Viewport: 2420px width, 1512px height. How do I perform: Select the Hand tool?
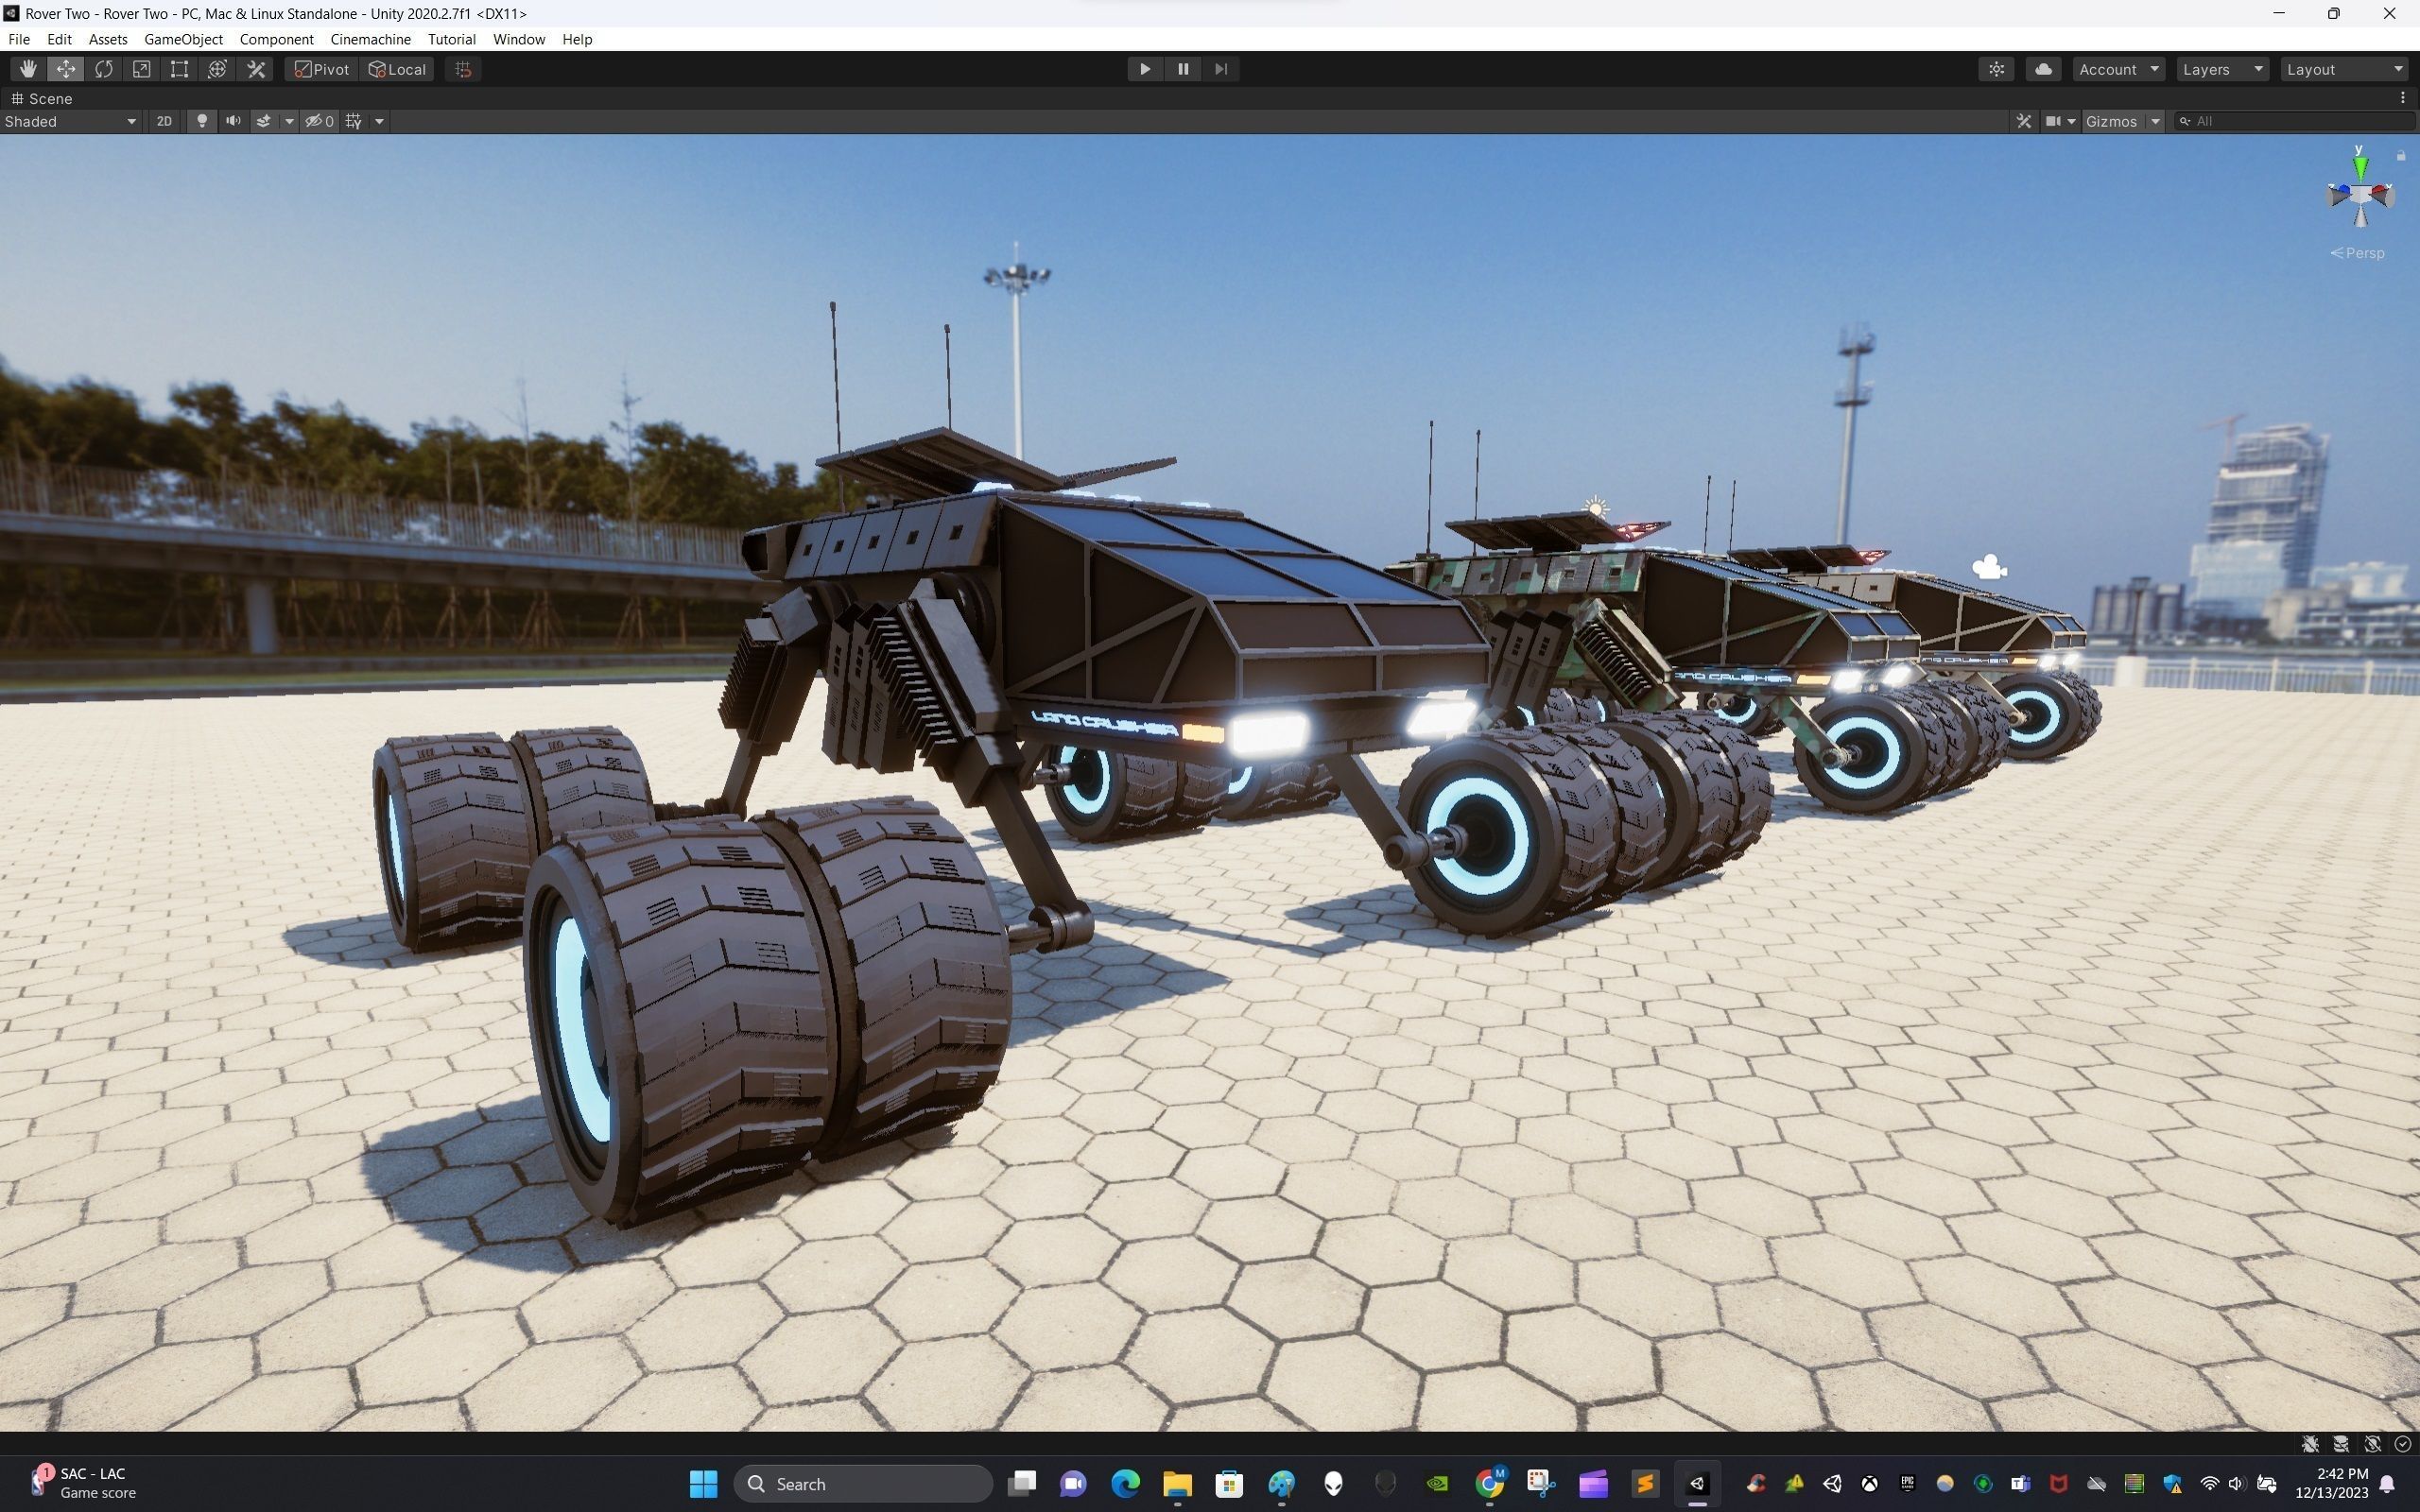click(x=28, y=69)
